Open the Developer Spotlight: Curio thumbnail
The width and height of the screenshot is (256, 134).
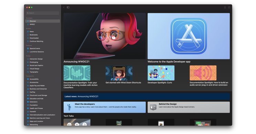click(161, 73)
